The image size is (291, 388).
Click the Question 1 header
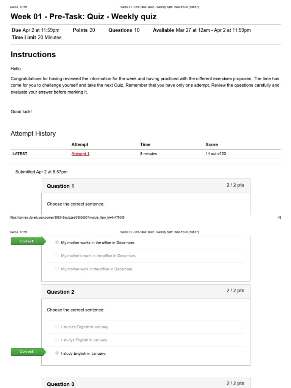click(x=146, y=186)
